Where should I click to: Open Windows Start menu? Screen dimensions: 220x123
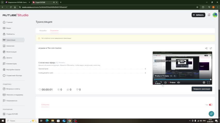click(3, 121)
